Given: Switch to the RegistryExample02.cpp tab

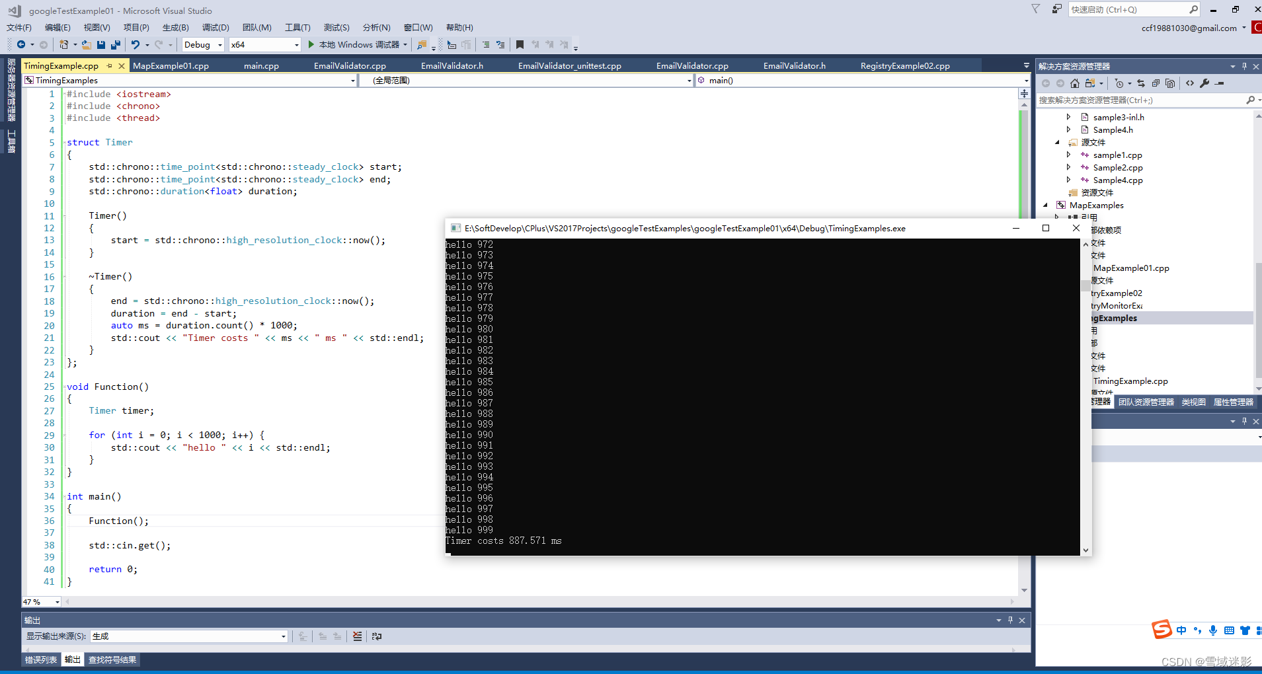Looking at the screenshot, I should pos(905,65).
